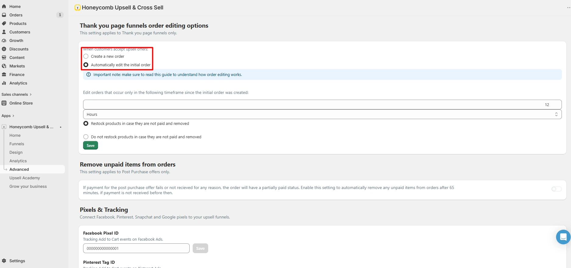Open Design under Honeycomb app

tap(16, 152)
